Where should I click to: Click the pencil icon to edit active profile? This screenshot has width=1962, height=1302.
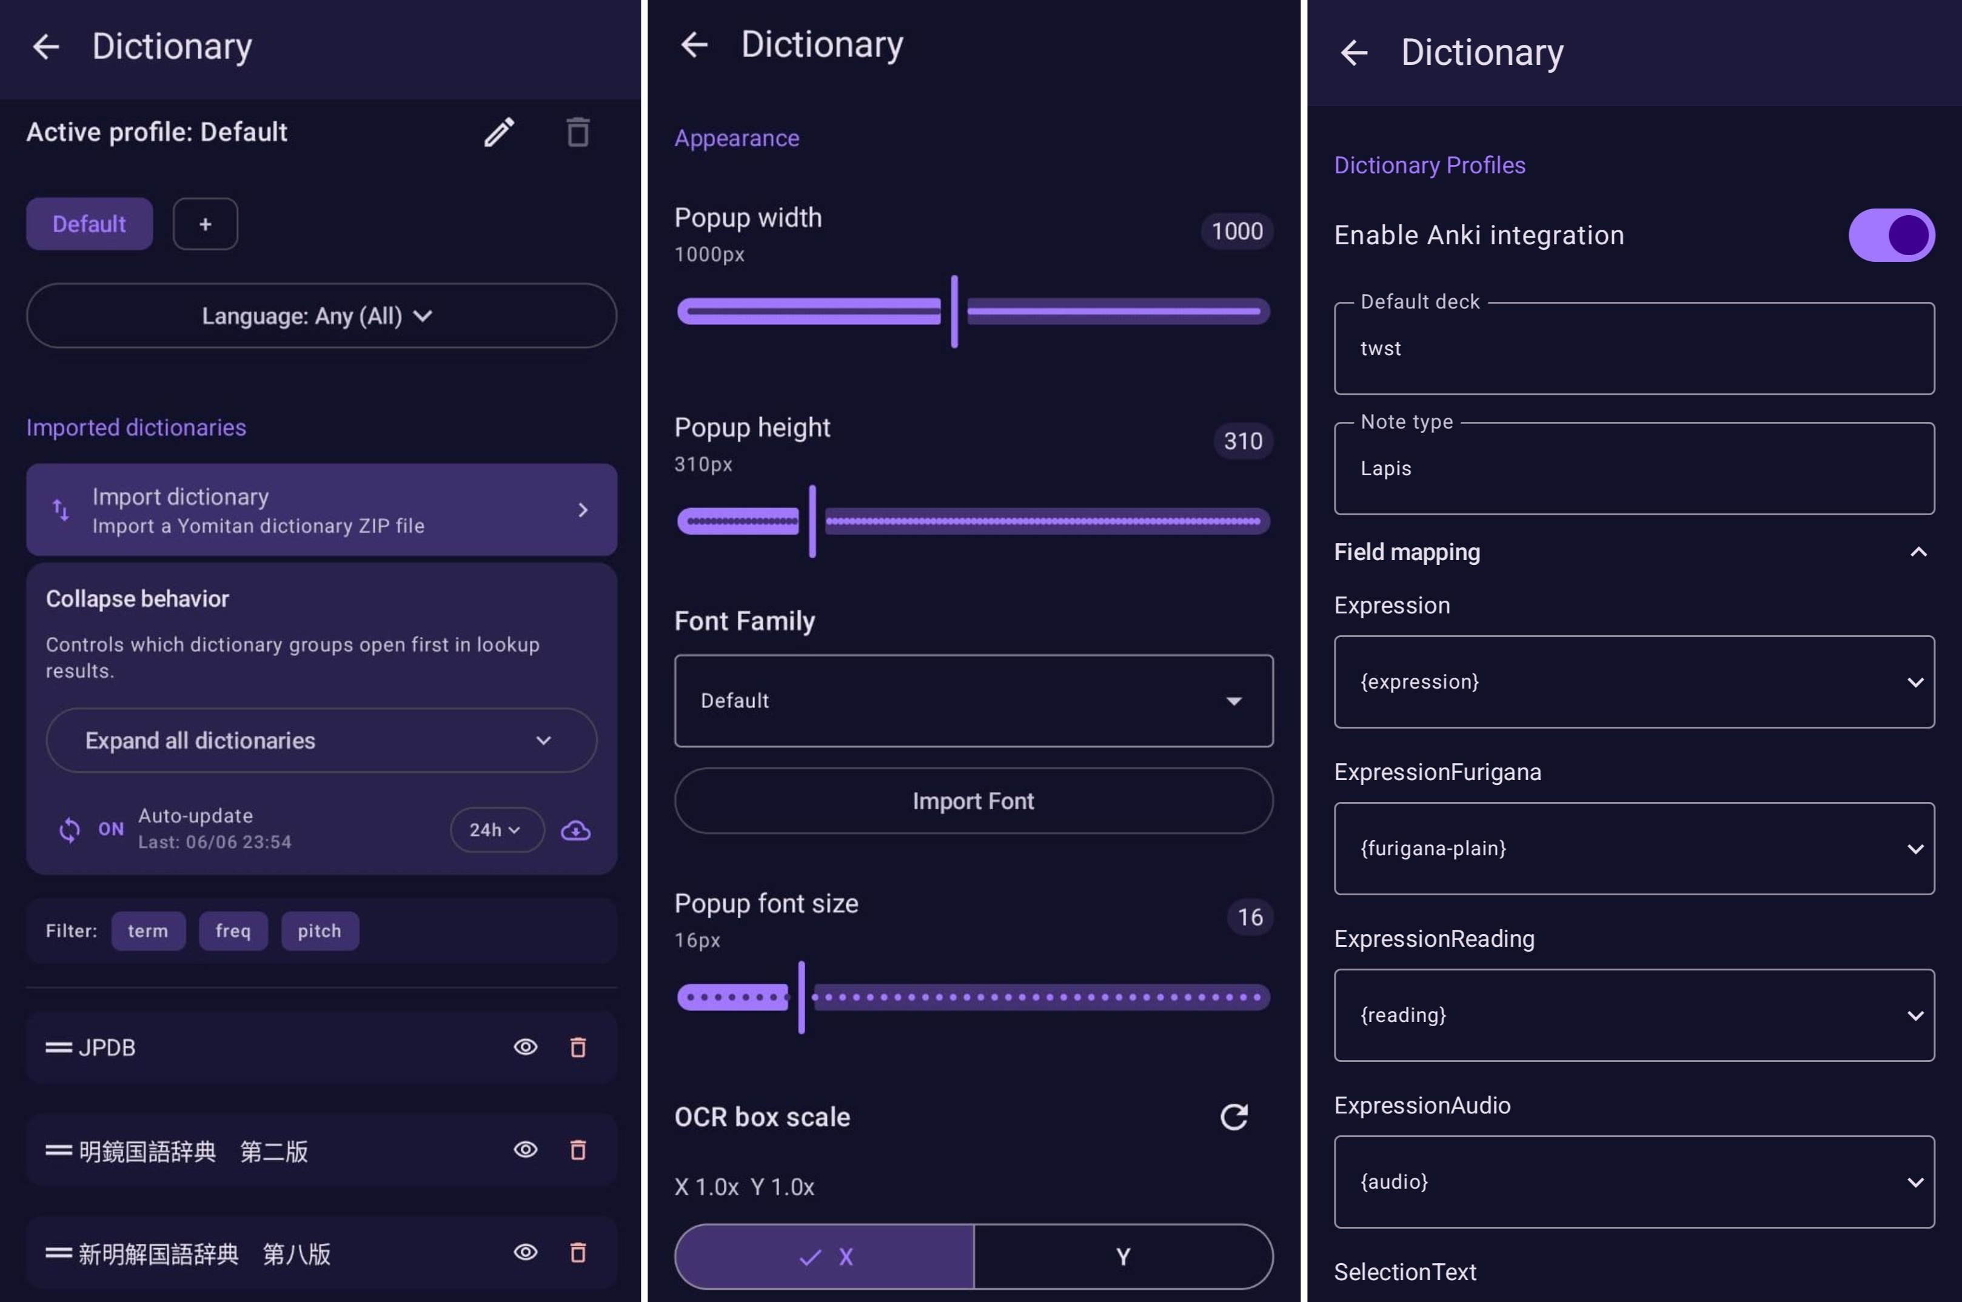tap(499, 132)
